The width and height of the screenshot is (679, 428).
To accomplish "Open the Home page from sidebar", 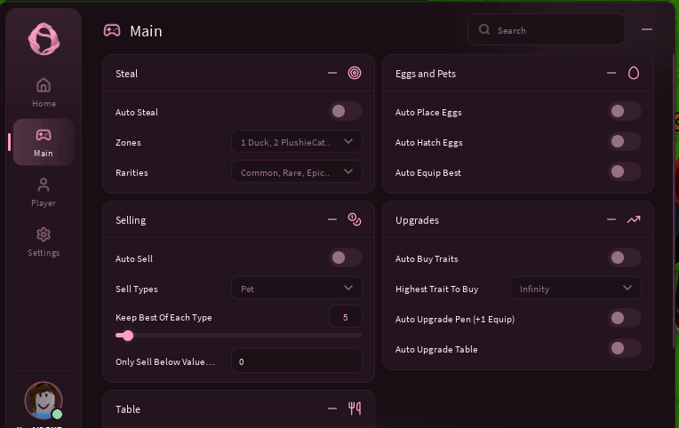I will pos(44,92).
